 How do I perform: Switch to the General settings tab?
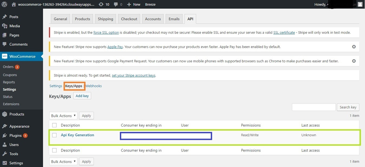point(60,19)
